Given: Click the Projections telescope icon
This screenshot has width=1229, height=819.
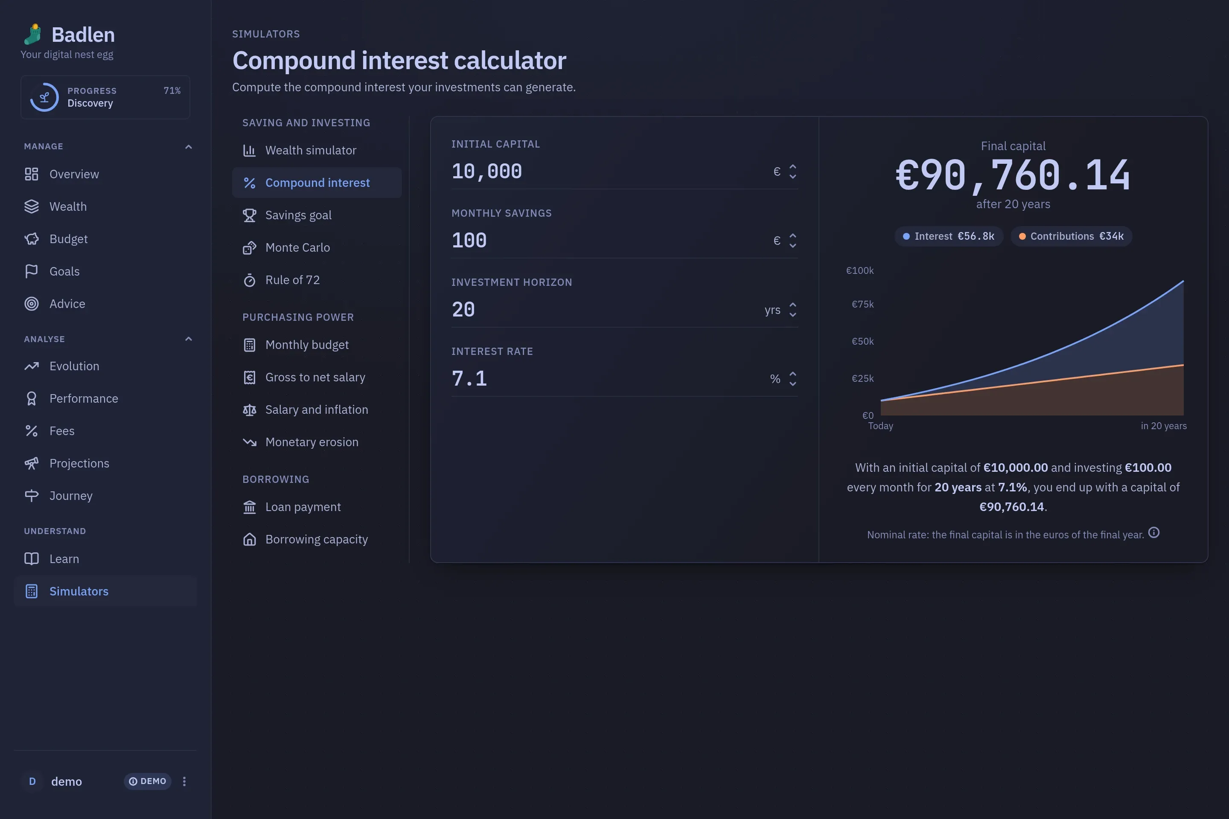Looking at the screenshot, I should (31, 463).
